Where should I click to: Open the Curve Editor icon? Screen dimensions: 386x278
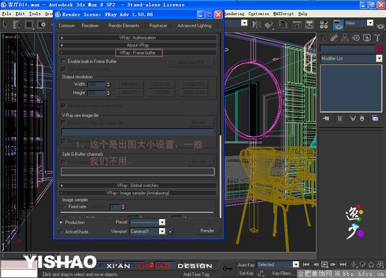(296, 25)
